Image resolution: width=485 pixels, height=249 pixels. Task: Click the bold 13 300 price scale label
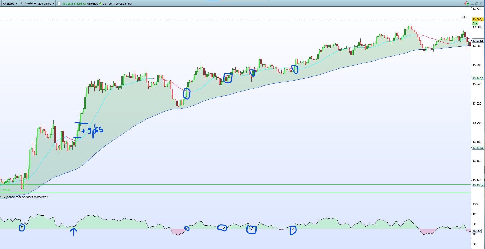pyautogui.click(x=478, y=27)
